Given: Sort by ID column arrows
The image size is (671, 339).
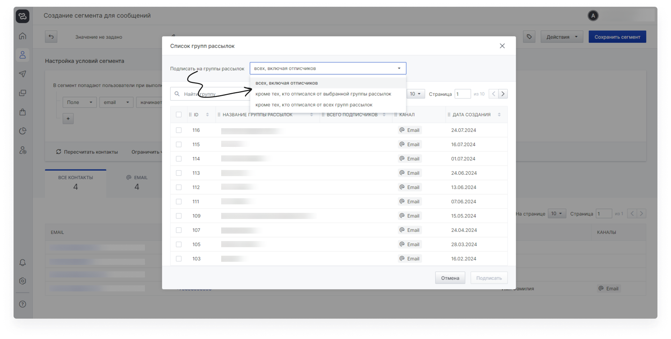Looking at the screenshot, I should pos(207,115).
